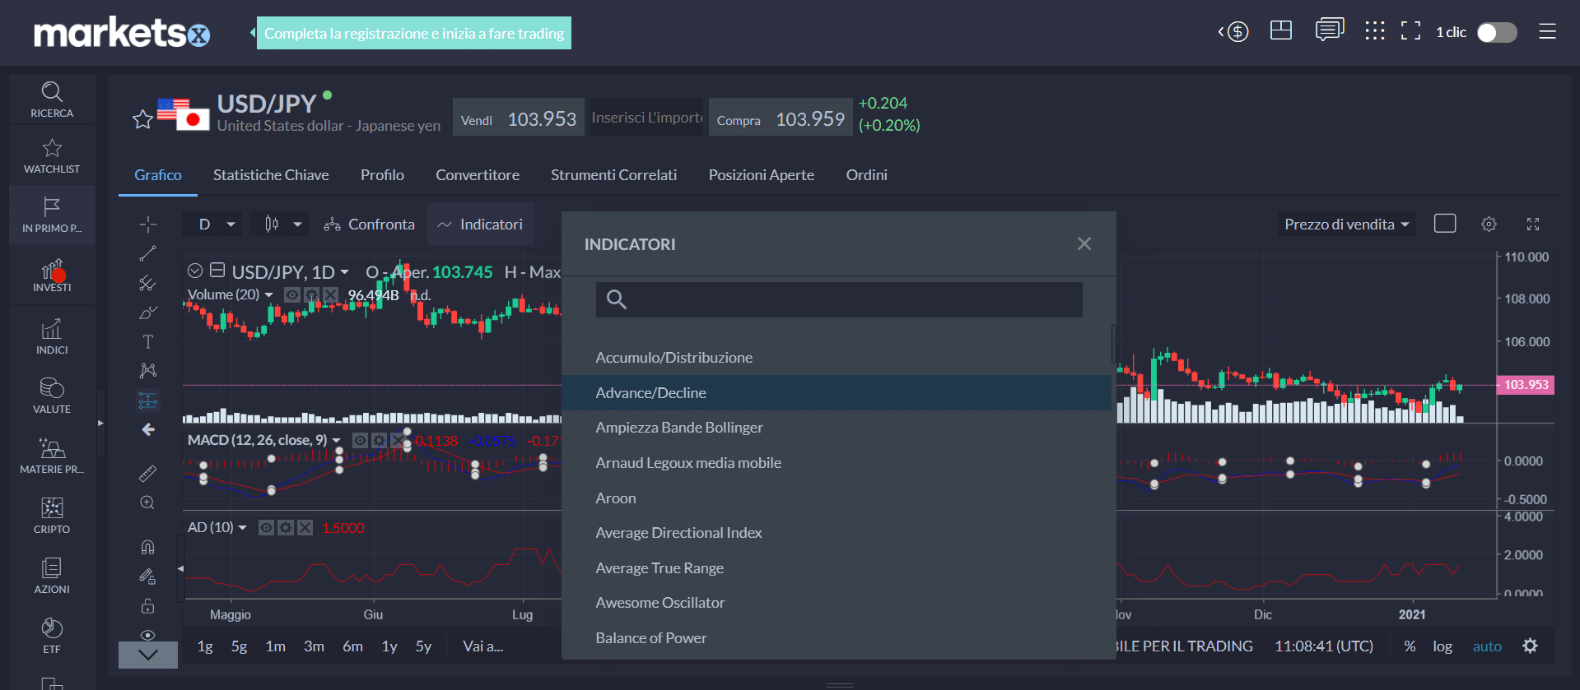Toggle the 1 clic trading switch
The width and height of the screenshot is (1580, 690).
click(x=1497, y=32)
